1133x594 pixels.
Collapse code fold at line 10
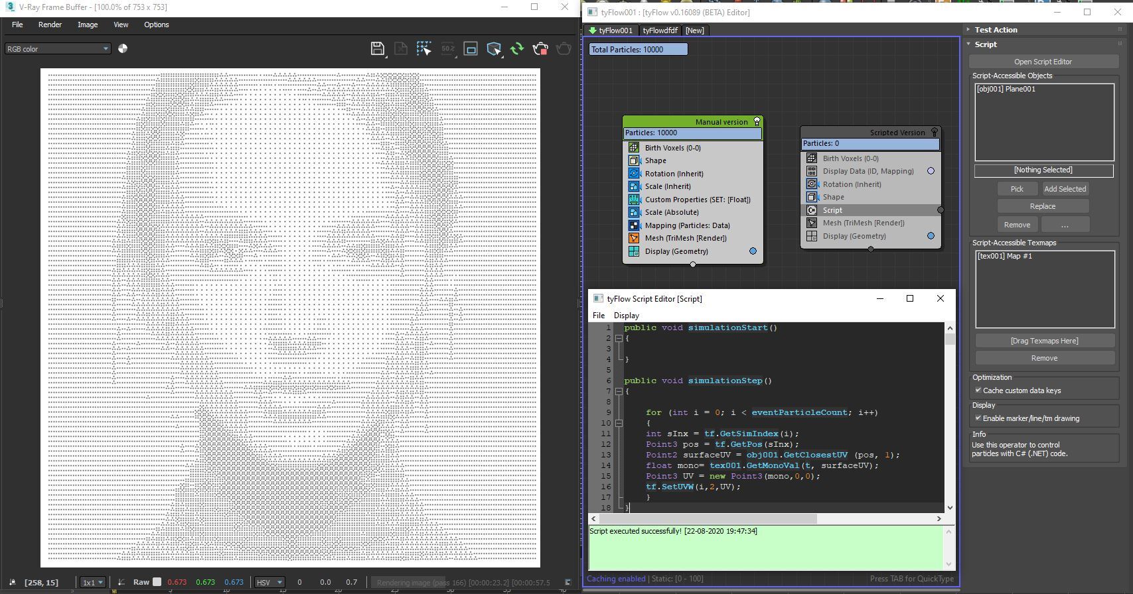pos(619,423)
